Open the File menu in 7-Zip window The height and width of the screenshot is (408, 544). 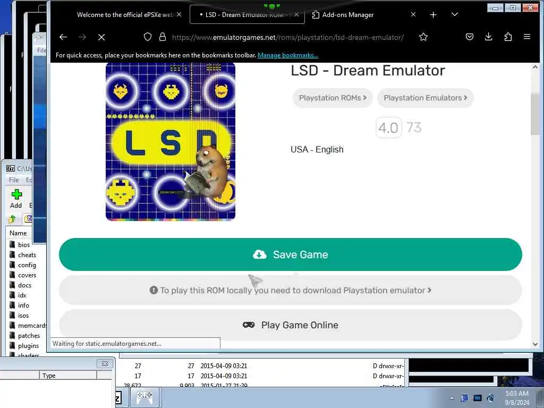[14, 180]
